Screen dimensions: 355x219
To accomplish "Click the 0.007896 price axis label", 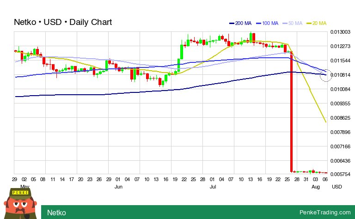I will (x=340, y=132).
